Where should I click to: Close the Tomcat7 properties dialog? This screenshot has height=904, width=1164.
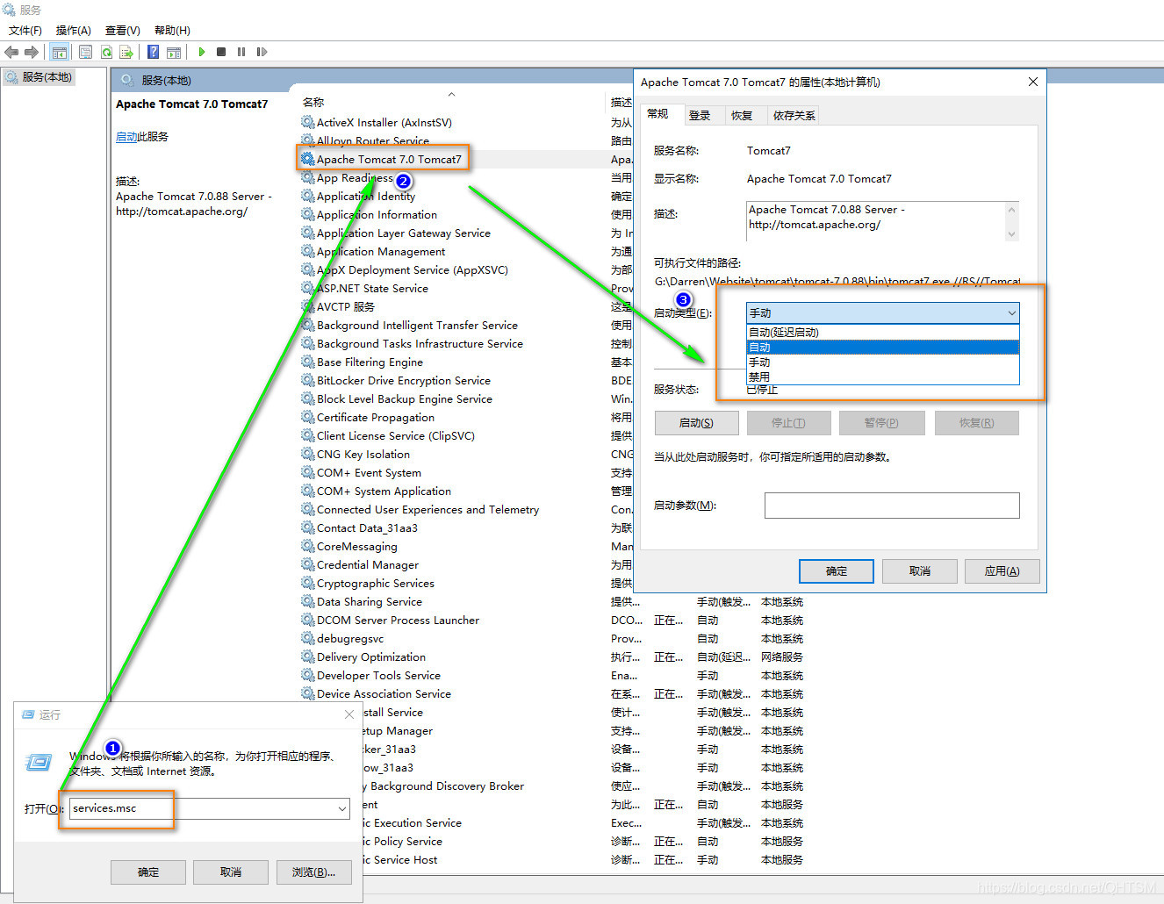1033,82
